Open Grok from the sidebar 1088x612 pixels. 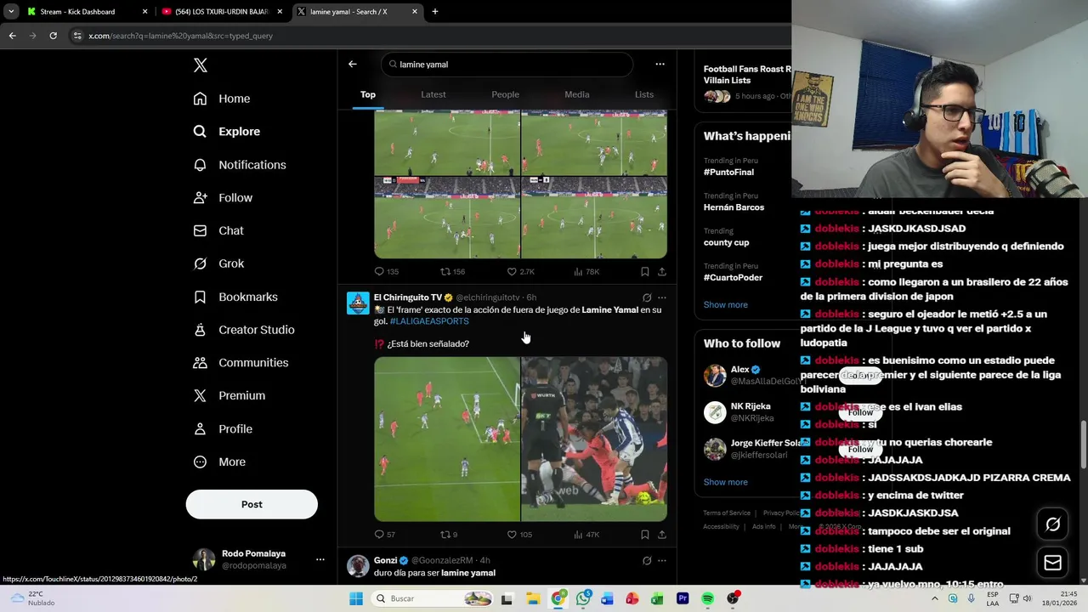click(x=218, y=263)
